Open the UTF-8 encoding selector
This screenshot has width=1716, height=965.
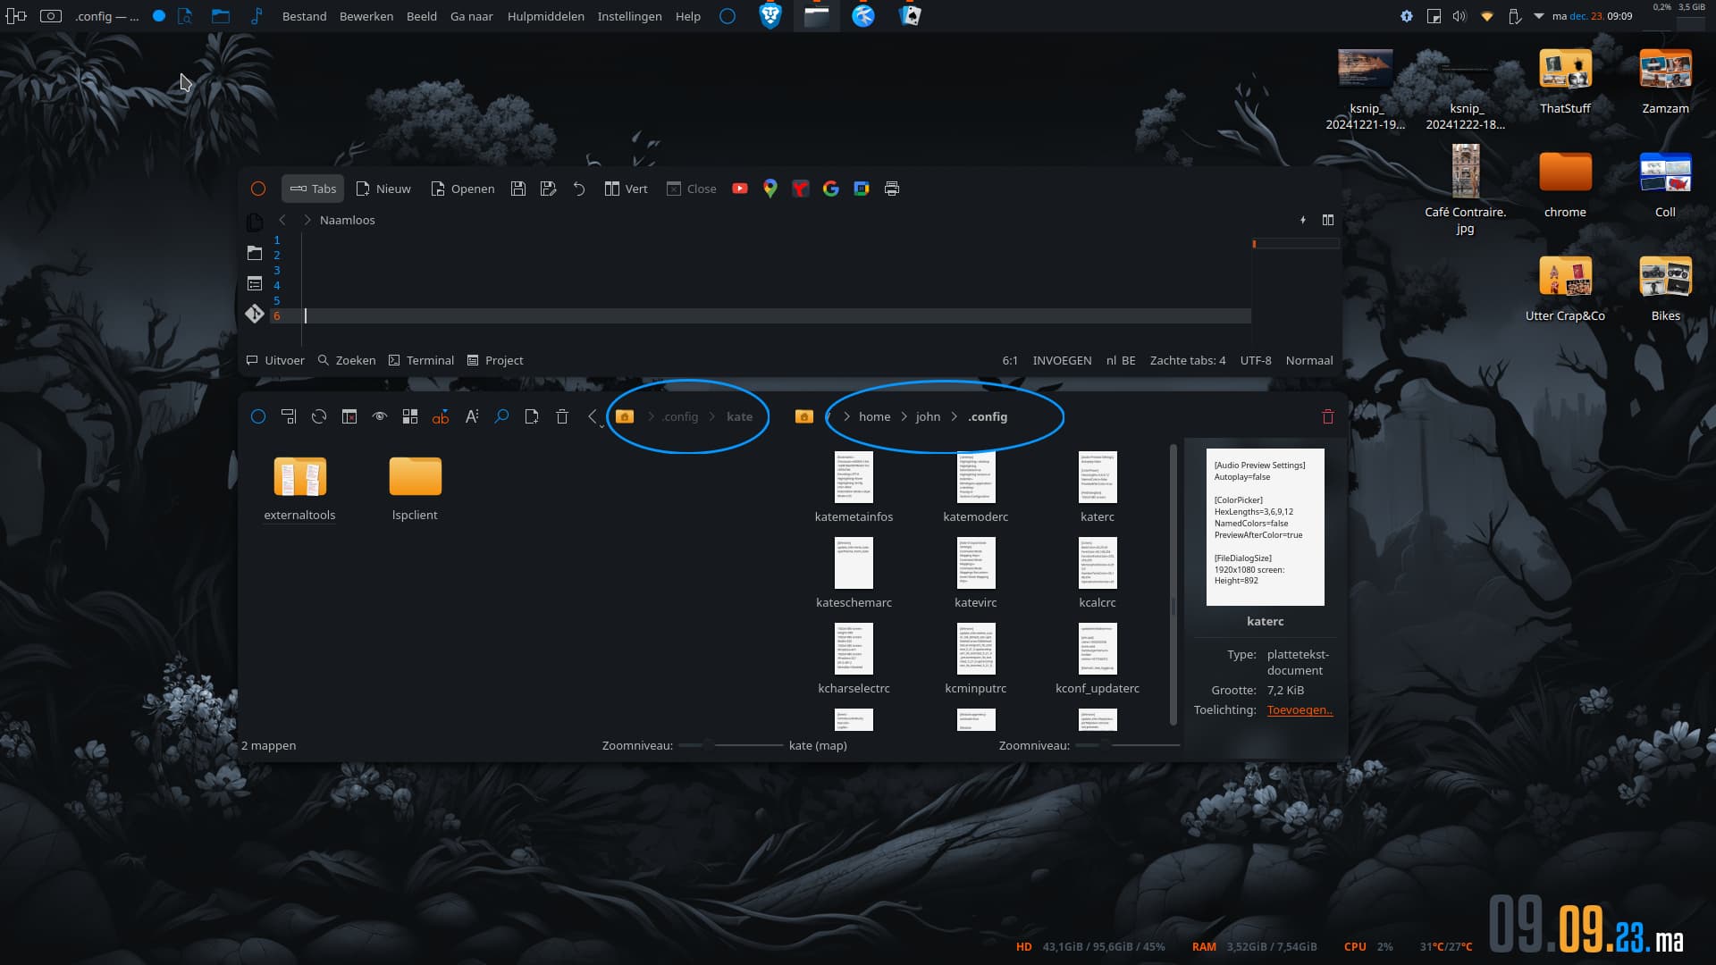click(1256, 360)
